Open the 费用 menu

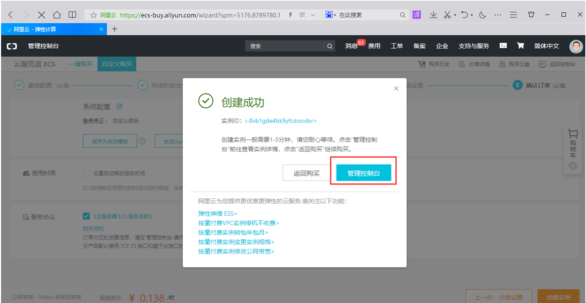pyautogui.click(x=374, y=46)
